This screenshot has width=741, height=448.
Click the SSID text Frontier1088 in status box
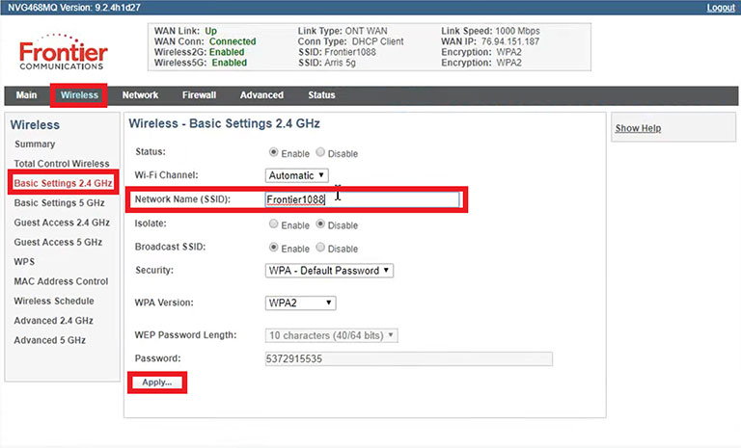pyautogui.click(x=350, y=52)
